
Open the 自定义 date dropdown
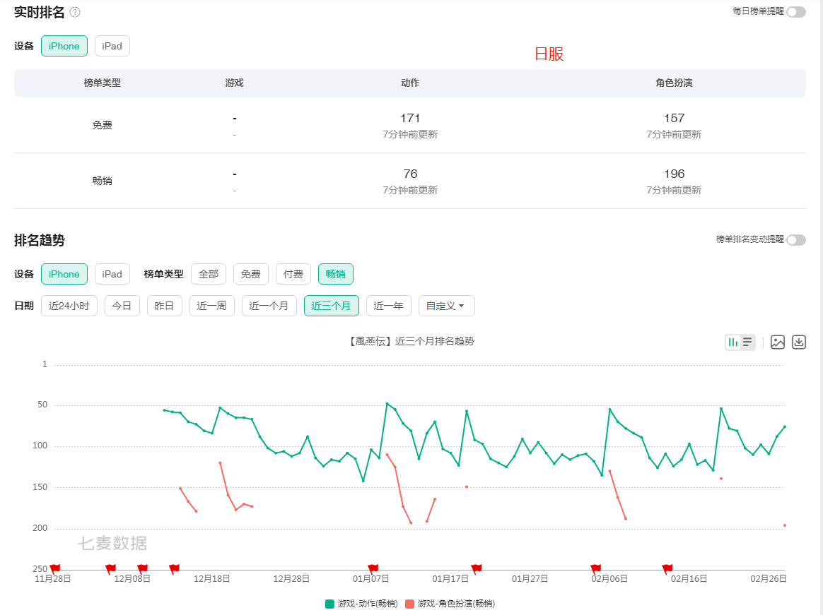[x=447, y=306]
